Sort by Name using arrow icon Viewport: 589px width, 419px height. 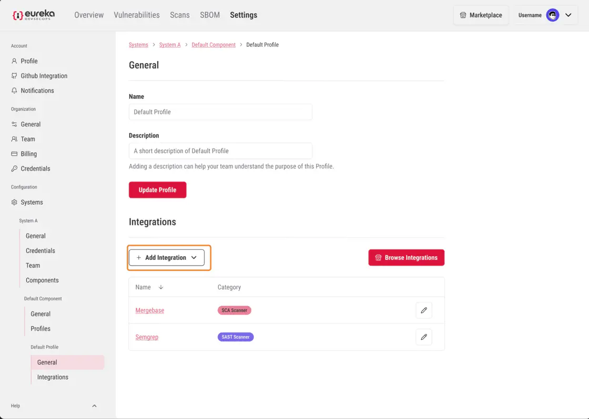coord(161,287)
